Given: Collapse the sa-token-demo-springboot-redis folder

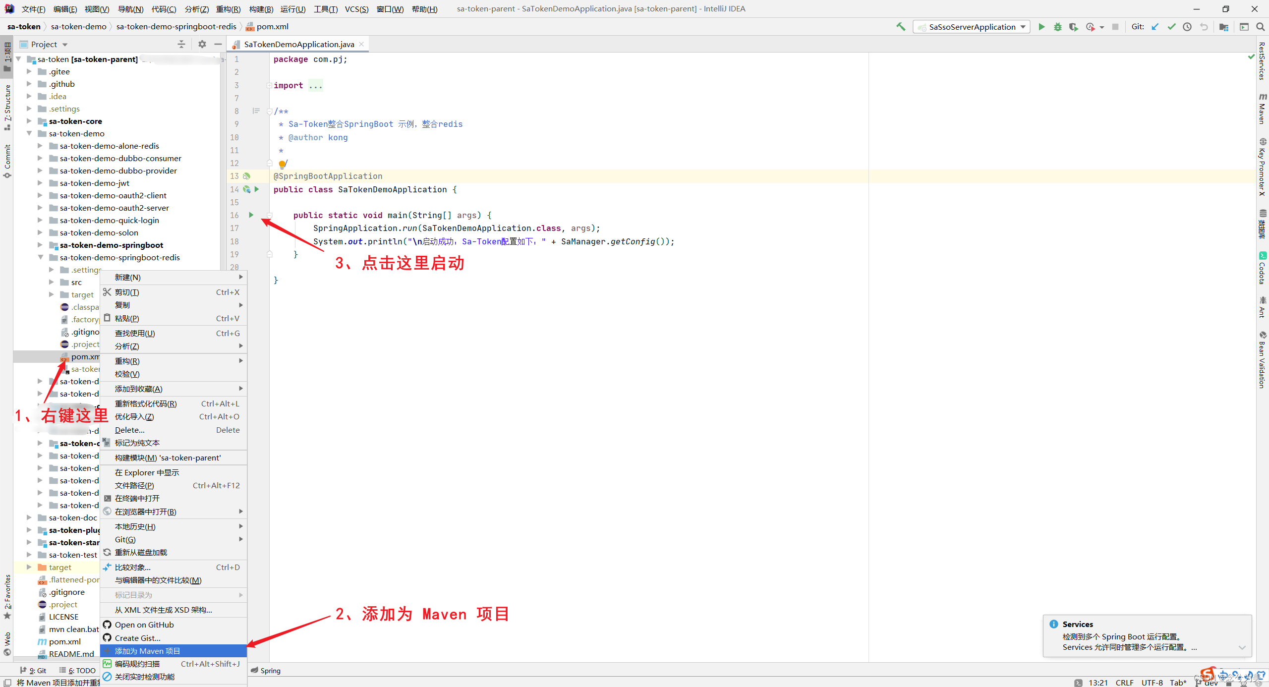Looking at the screenshot, I should click(41, 257).
